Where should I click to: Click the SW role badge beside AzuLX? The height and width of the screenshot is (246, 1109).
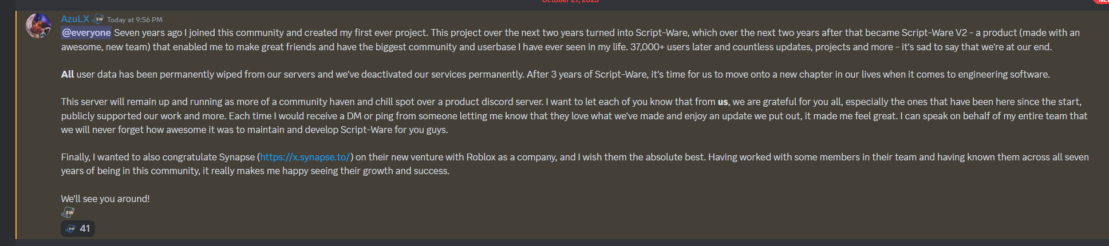(98, 19)
